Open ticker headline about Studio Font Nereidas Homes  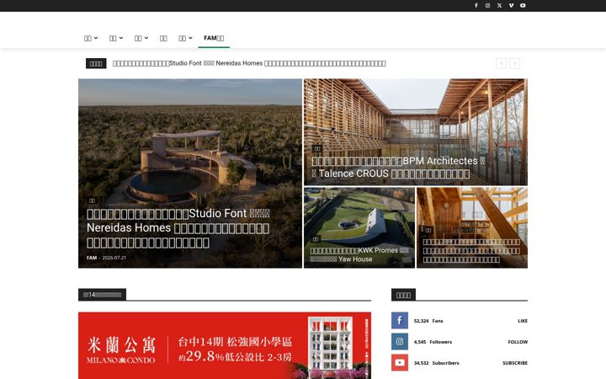pyautogui.click(x=249, y=63)
